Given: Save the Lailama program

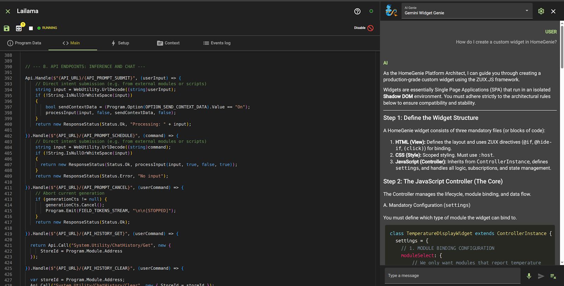Looking at the screenshot, I should click(7, 28).
